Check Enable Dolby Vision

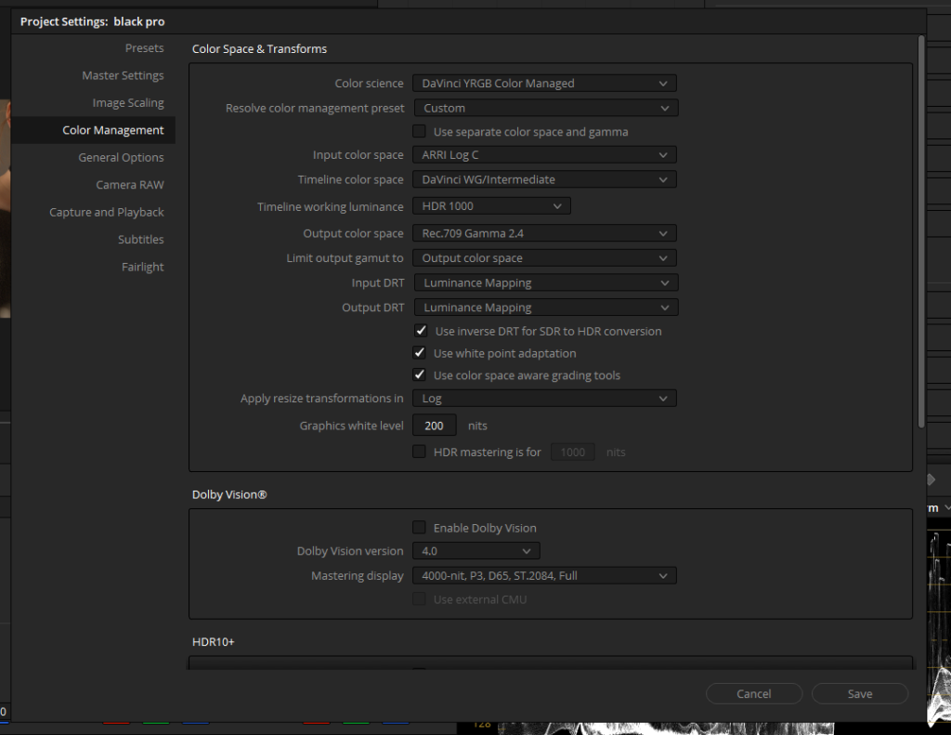click(x=419, y=528)
